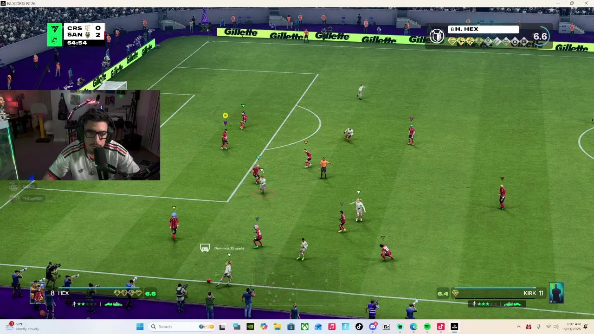This screenshot has height=334, width=594.
Task: Launch Copilot from the taskbar
Action: click(264, 327)
